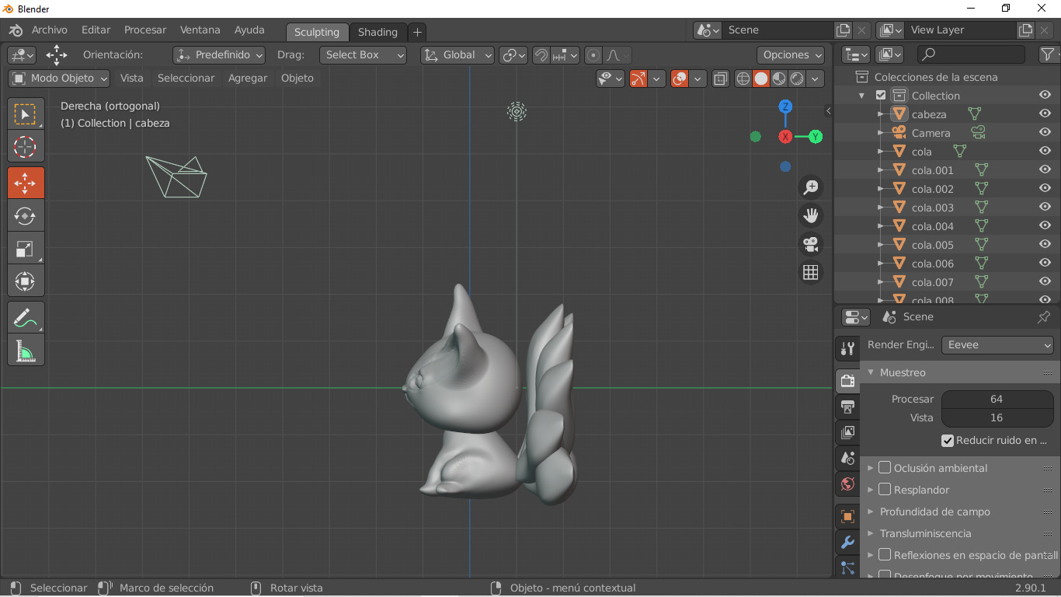
Task: Hide cola.003 with eye icon
Action: pyautogui.click(x=1045, y=208)
